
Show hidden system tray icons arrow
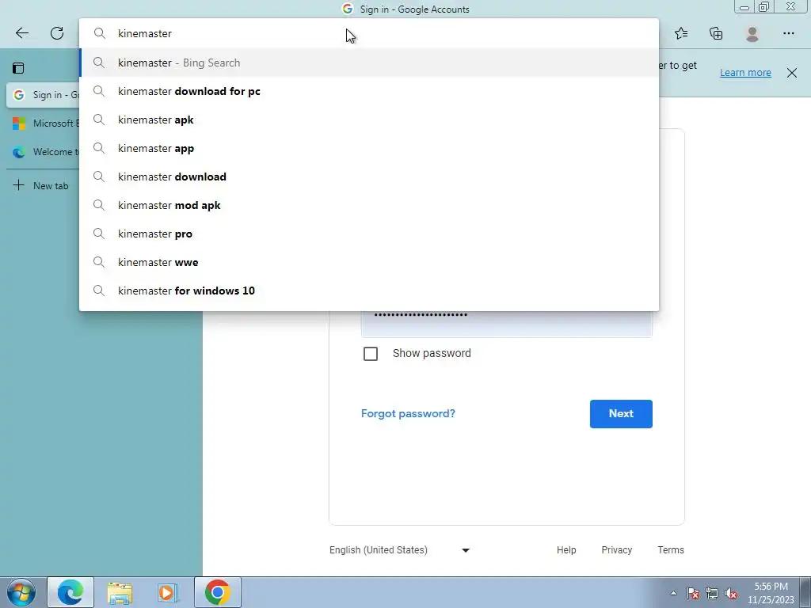tap(673, 593)
